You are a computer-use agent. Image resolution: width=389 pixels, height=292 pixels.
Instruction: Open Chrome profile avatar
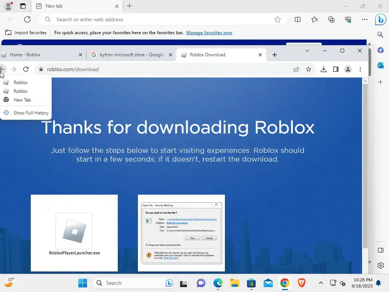pos(348,69)
